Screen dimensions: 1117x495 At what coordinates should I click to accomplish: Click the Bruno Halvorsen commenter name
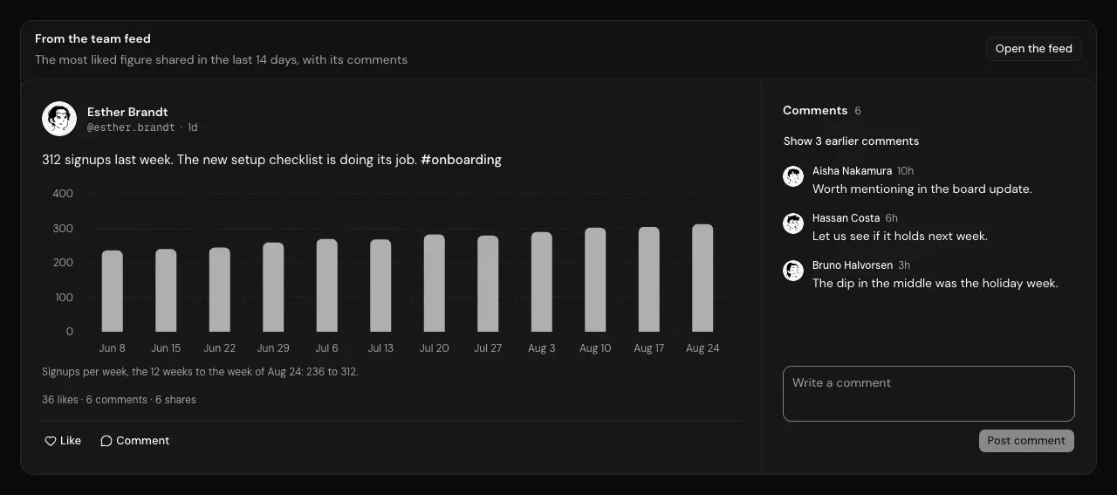(x=853, y=265)
